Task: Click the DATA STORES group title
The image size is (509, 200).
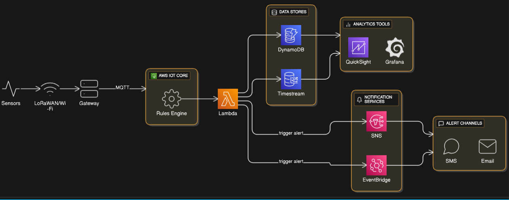Action: [x=292, y=12]
